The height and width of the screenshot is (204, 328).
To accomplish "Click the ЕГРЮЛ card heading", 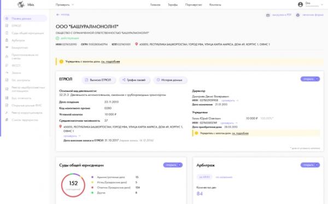I will (66, 79).
